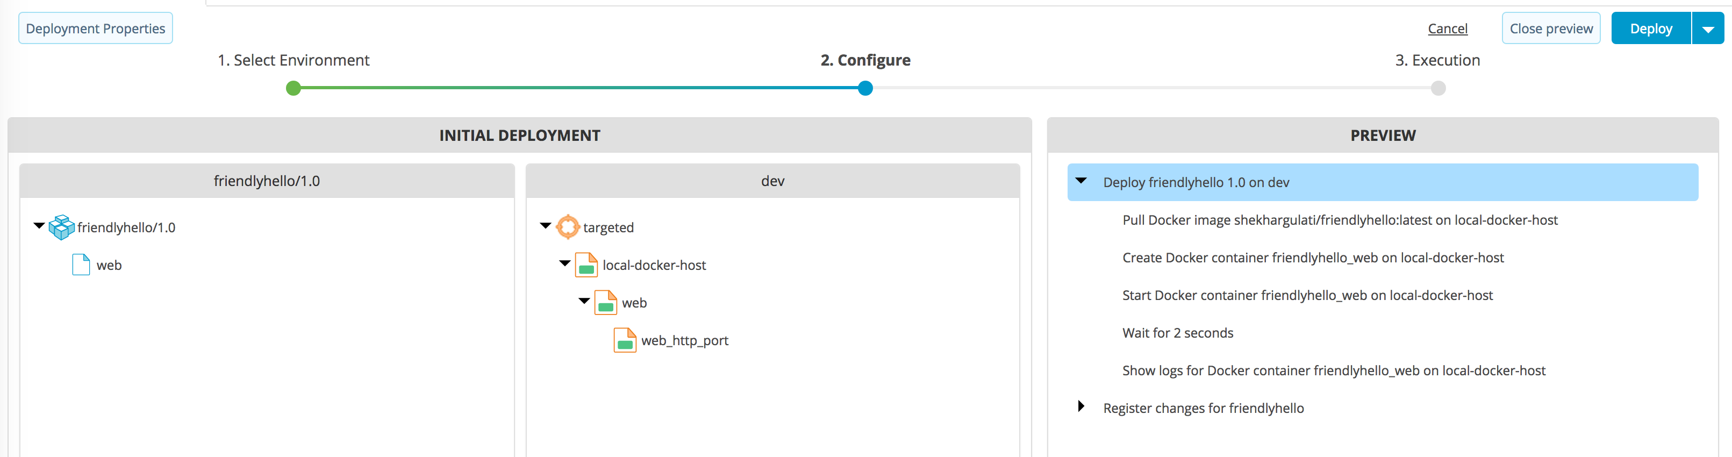The height and width of the screenshot is (457, 1732).
Task: Click the friendlyhello/1.0 package cubes icon
Action: point(61,227)
